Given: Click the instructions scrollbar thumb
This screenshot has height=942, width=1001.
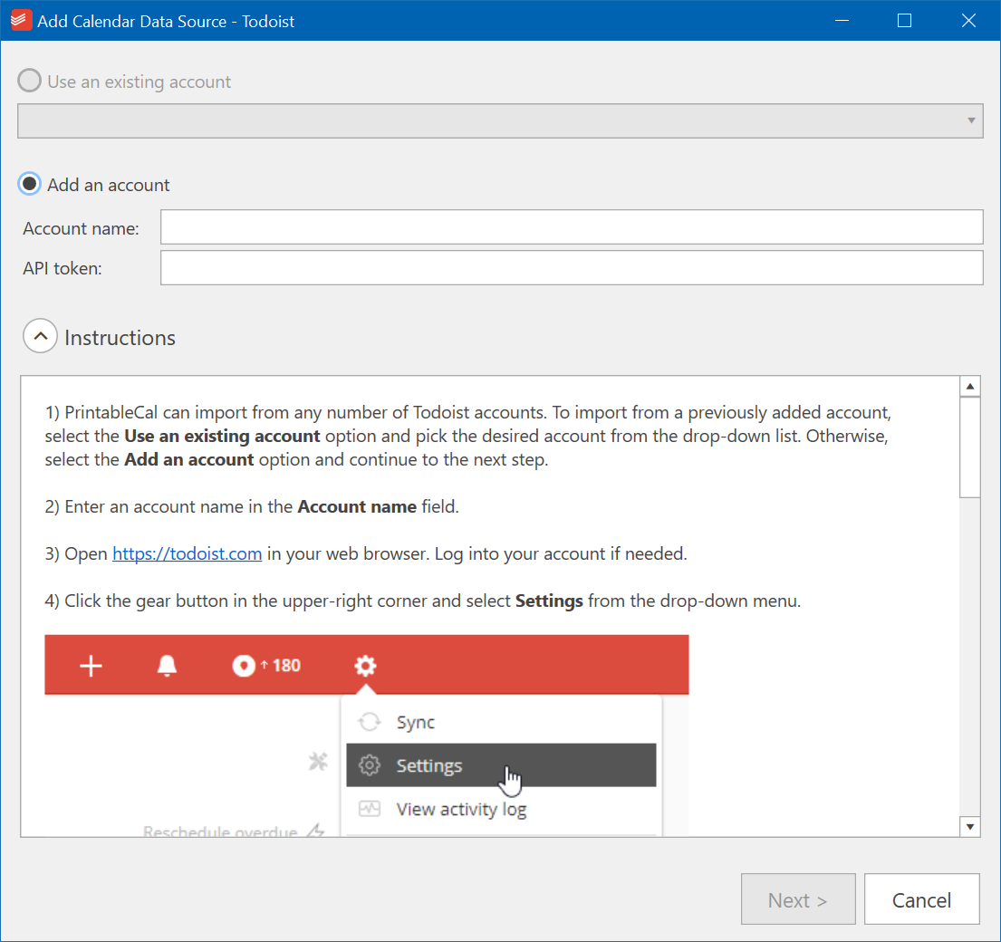Looking at the screenshot, I should pos(969,447).
